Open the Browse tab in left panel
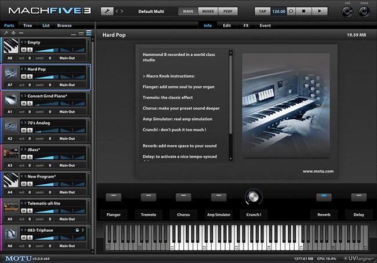The height and width of the screenshot is (263, 377). coord(64,25)
